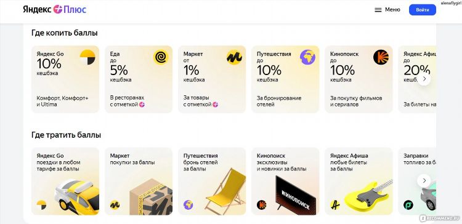The image size is (462, 224).
Task: Show next cards in Где тратить баллы
Action: click(x=424, y=180)
